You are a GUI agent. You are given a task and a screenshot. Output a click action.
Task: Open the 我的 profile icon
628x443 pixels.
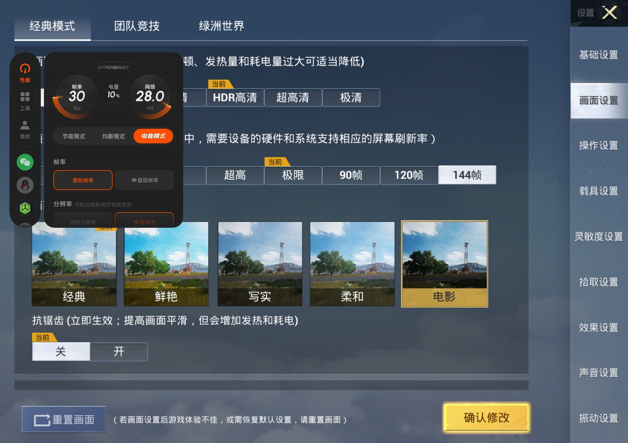25,129
